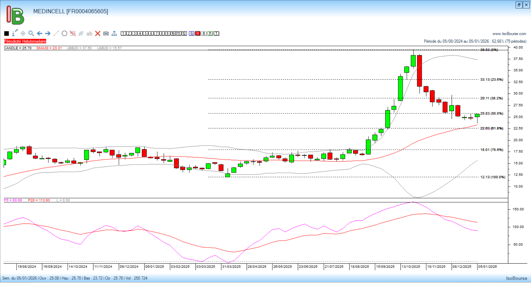Click the 25.83 (50.0%) Fibonacci level
The image size is (531, 283).
(491, 113)
